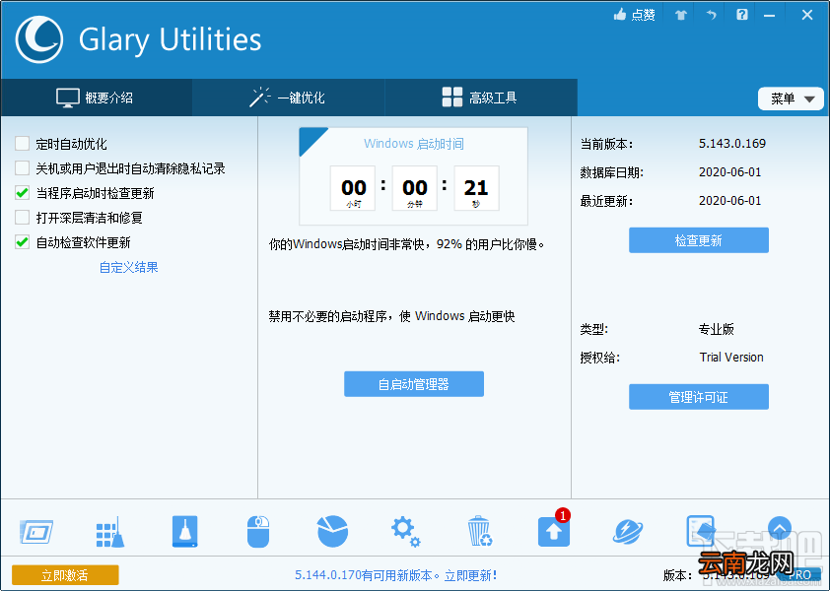
Task: Click the 最近更新 value 2020-06-01
Action: 730,201
